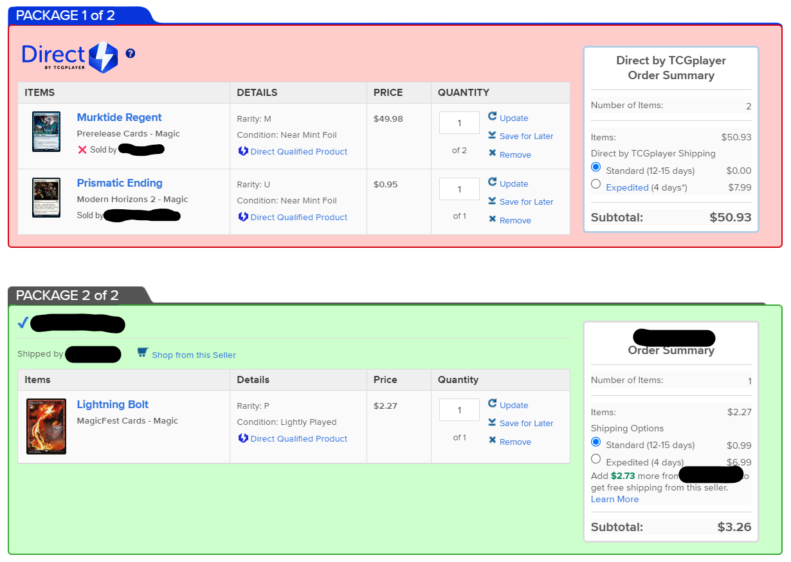Click Learn More about free shipping
Image resolution: width=791 pixels, height=562 pixels.
pos(615,499)
